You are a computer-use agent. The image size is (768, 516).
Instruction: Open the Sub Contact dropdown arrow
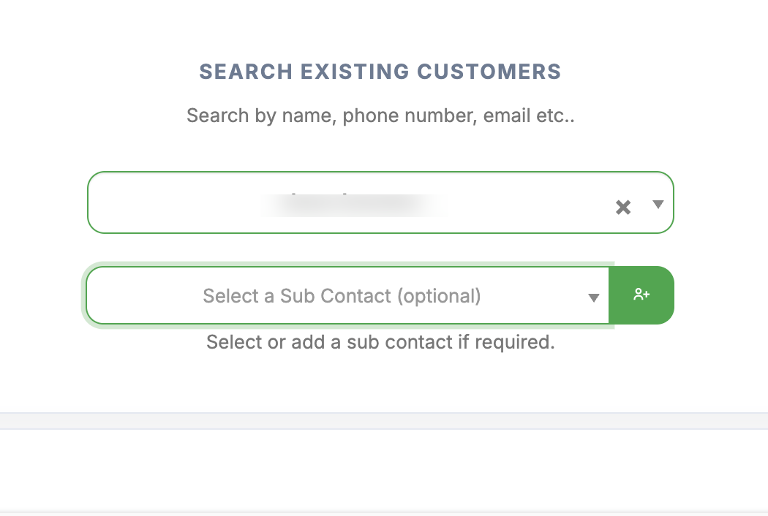(594, 297)
